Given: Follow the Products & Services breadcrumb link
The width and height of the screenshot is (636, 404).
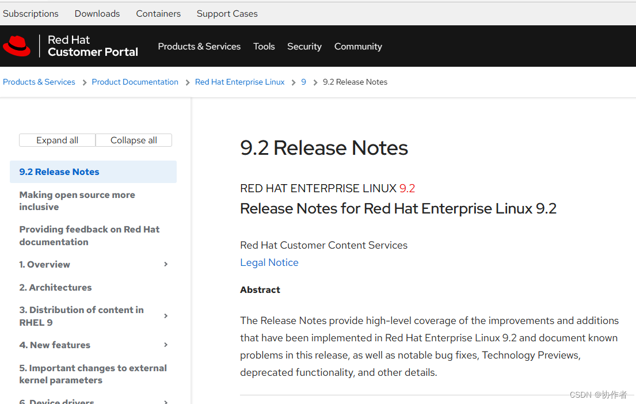Looking at the screenshot, I should 39,82.
